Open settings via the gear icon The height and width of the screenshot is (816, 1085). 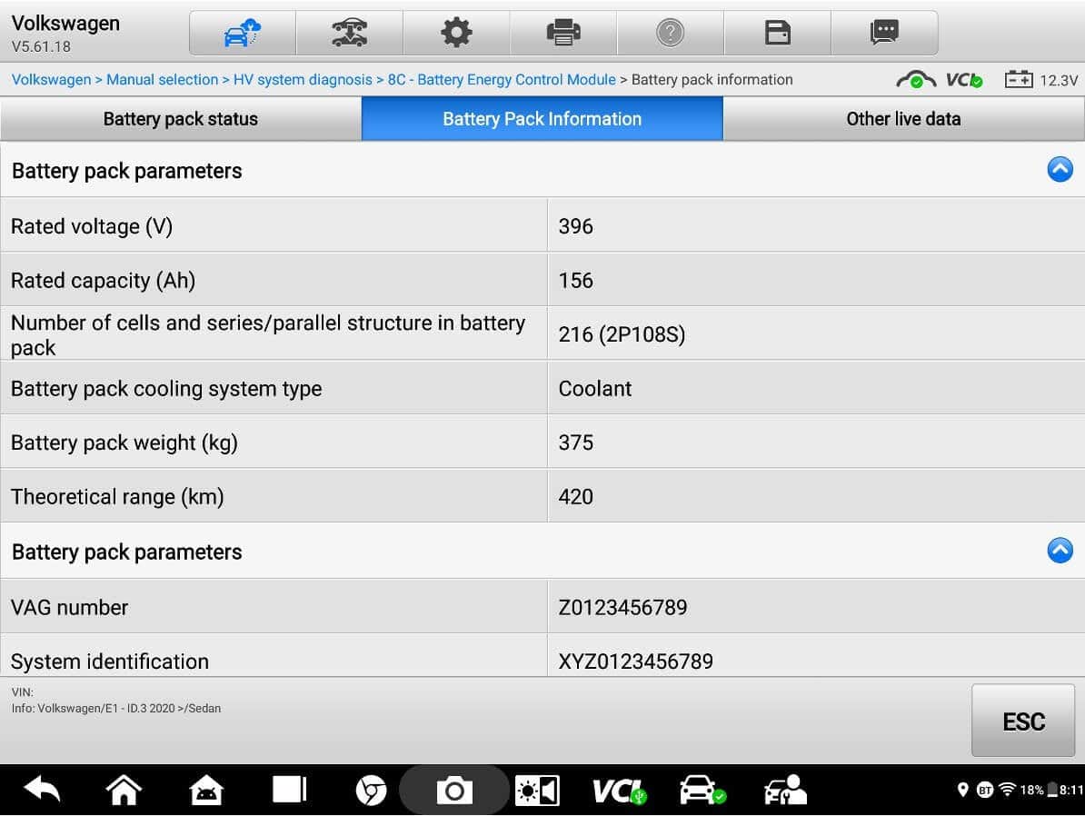456,34
